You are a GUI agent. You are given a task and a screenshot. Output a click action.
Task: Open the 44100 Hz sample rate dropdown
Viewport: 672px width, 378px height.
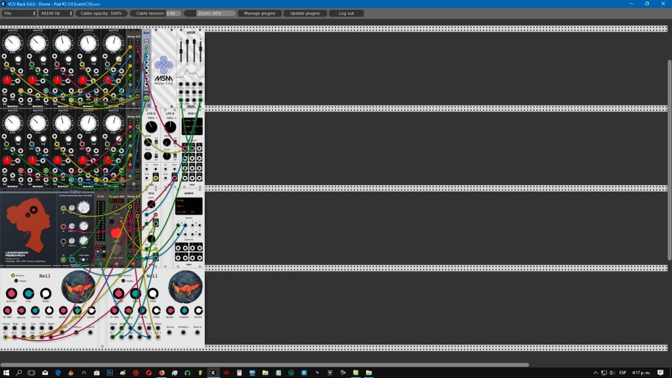point(56,13)
